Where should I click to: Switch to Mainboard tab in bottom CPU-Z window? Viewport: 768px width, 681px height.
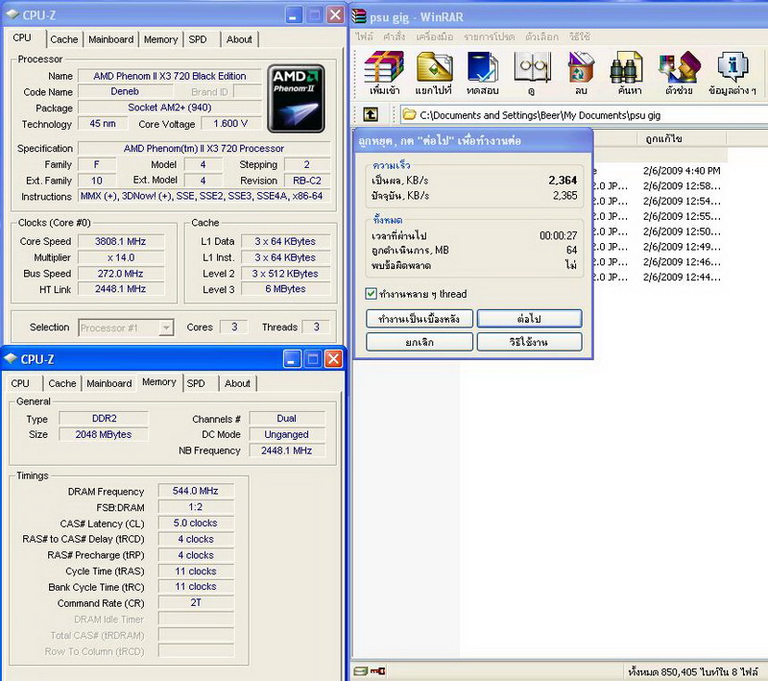(x=109, y=383)
